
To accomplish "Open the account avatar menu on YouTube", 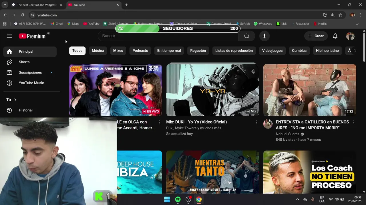I will point(350,36).
